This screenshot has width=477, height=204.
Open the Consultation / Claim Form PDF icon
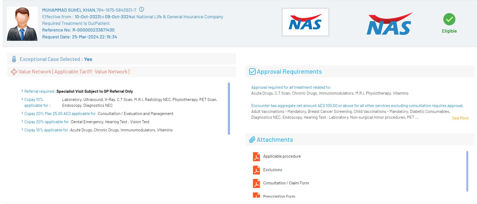tap(256, 183)
